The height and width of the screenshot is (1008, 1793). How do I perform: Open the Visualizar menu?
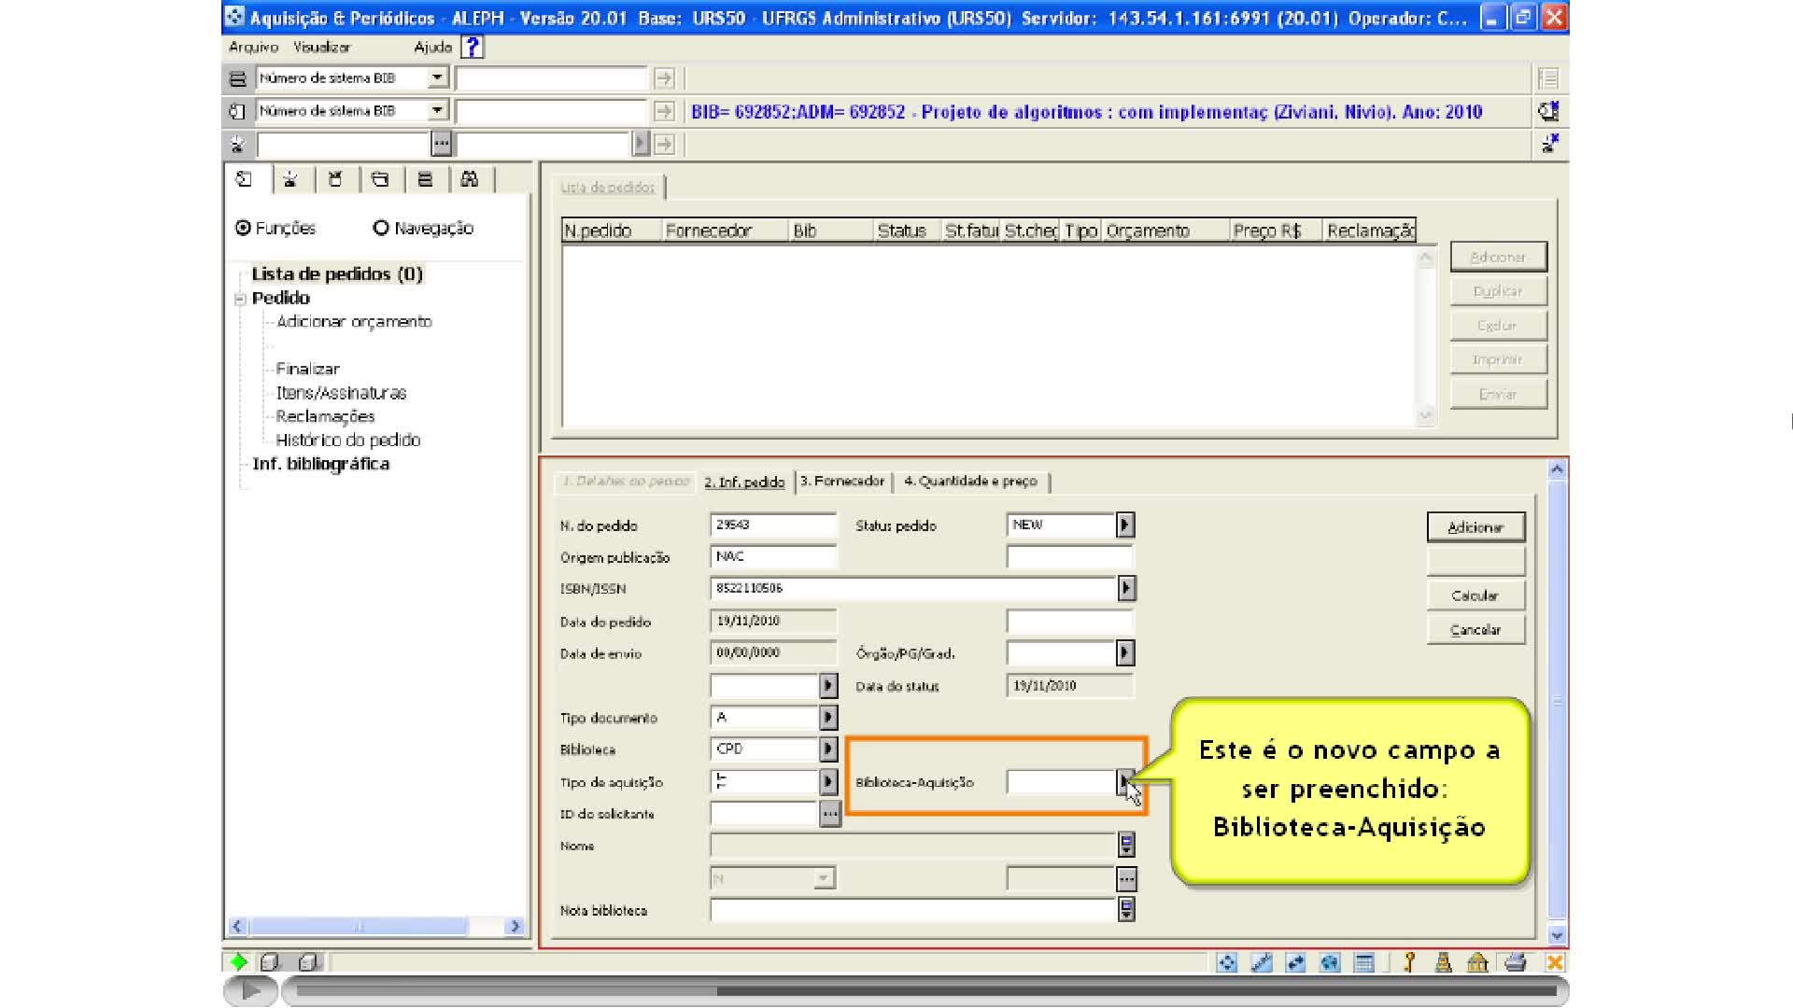pyautogui.click(x=321, y=47)
